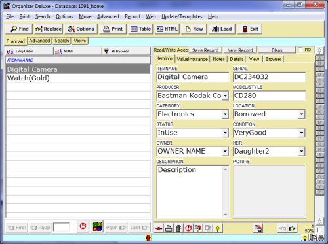Click the lightbulb icon in the status bar
The height and width of the screenshot is (244, 328).
(x=305, y=238)
